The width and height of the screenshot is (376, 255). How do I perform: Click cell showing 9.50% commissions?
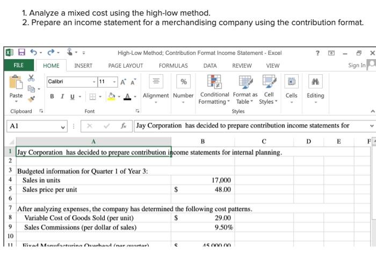click(x=203, y=227)
